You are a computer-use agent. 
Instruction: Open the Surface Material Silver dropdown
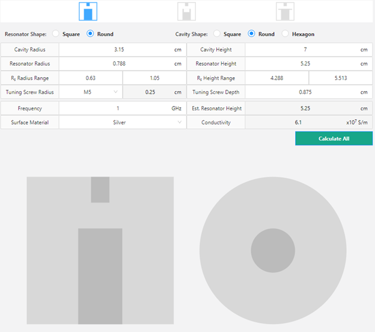123,122
